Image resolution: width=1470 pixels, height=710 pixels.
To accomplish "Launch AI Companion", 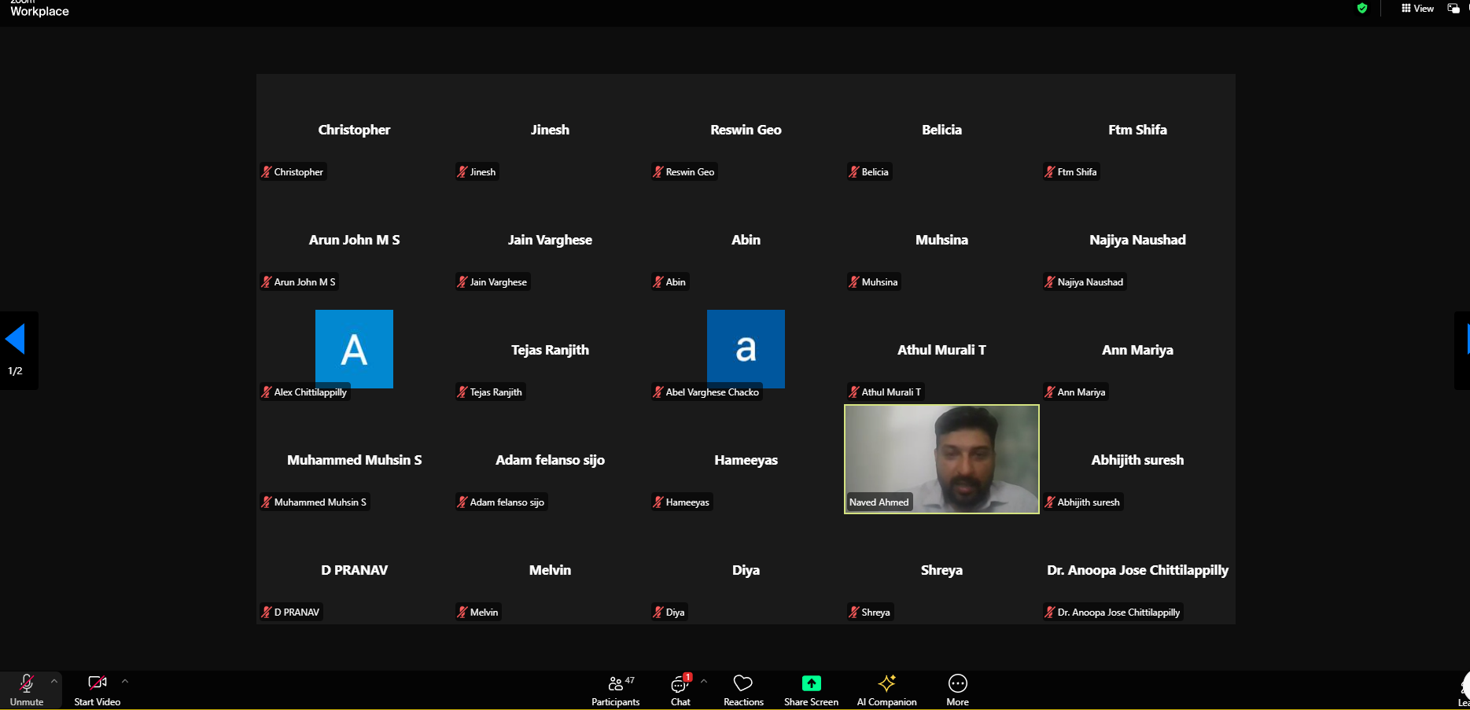I will coord(886,690).
